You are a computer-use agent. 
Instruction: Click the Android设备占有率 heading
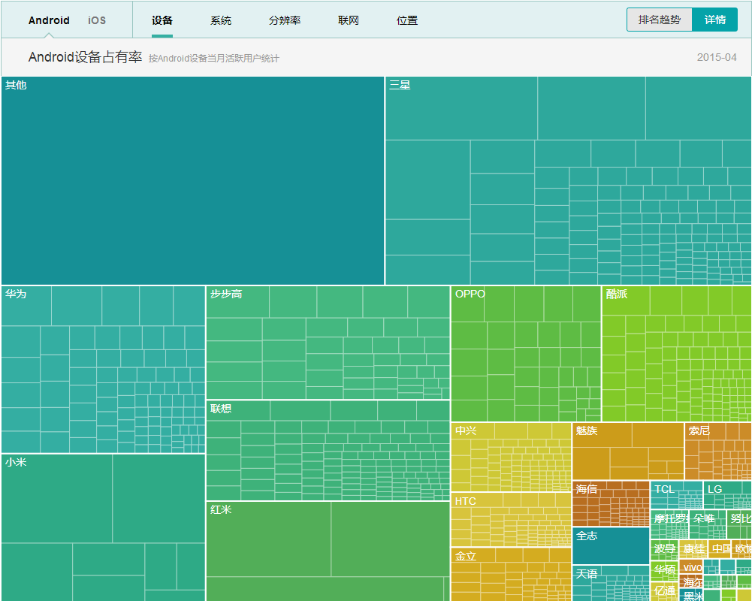[85, 57]
